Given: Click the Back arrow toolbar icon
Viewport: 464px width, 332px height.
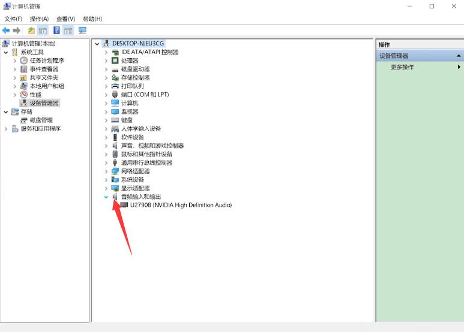Looking at the screenshot, I should [5, 31].
